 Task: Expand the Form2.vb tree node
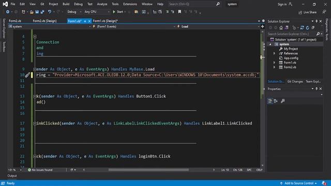click(x=274, y=67)
